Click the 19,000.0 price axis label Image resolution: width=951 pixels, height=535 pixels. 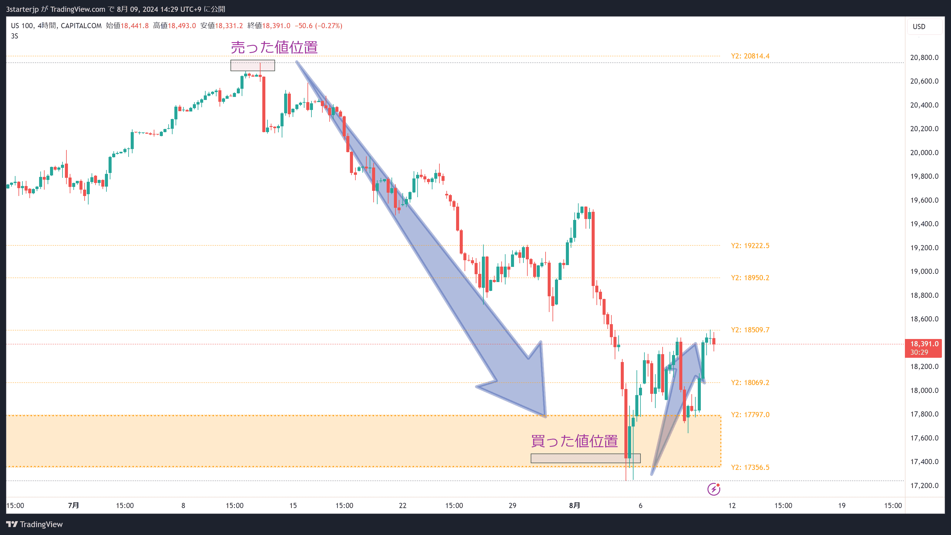924,271
